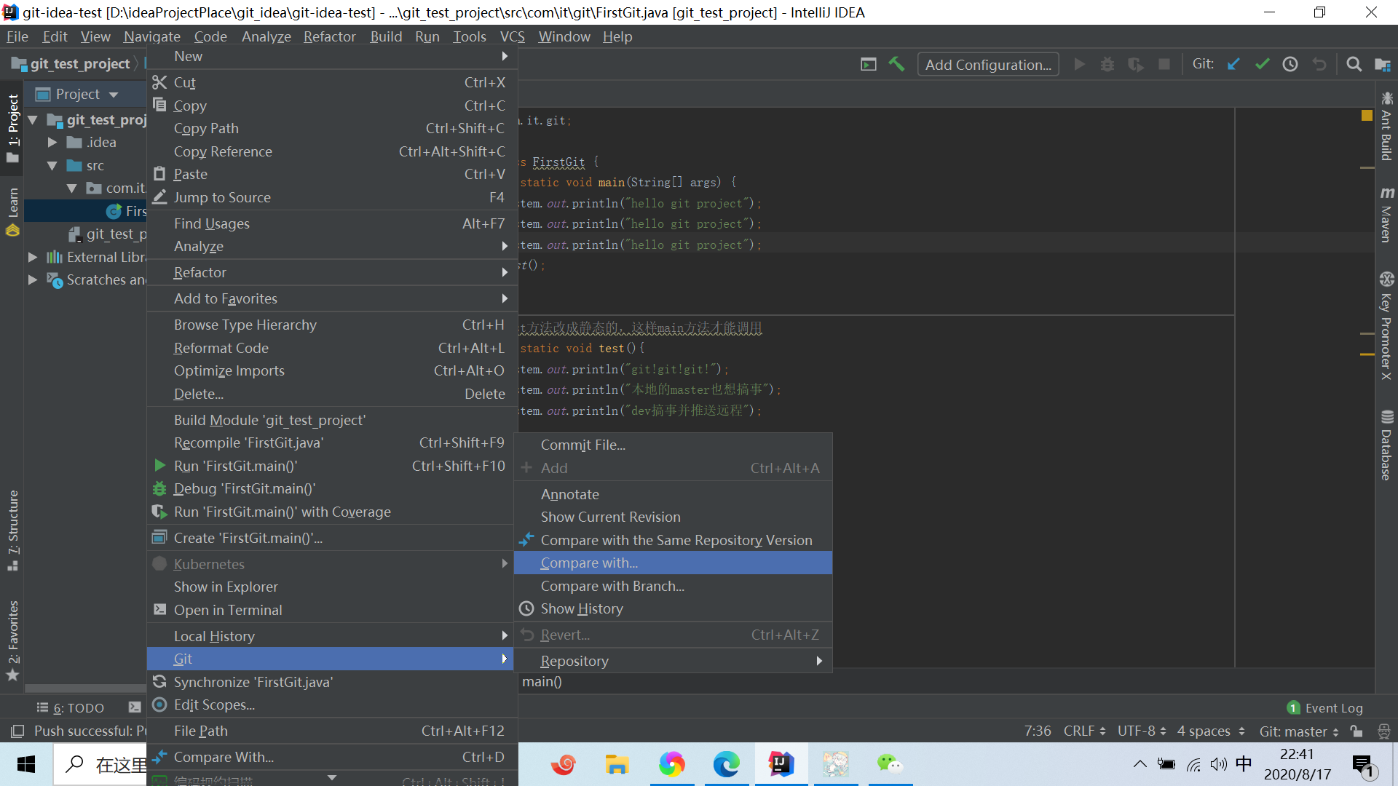
Task: Open the UTF-8 encoding dropdown
Action: click(x=1142, y=731)
